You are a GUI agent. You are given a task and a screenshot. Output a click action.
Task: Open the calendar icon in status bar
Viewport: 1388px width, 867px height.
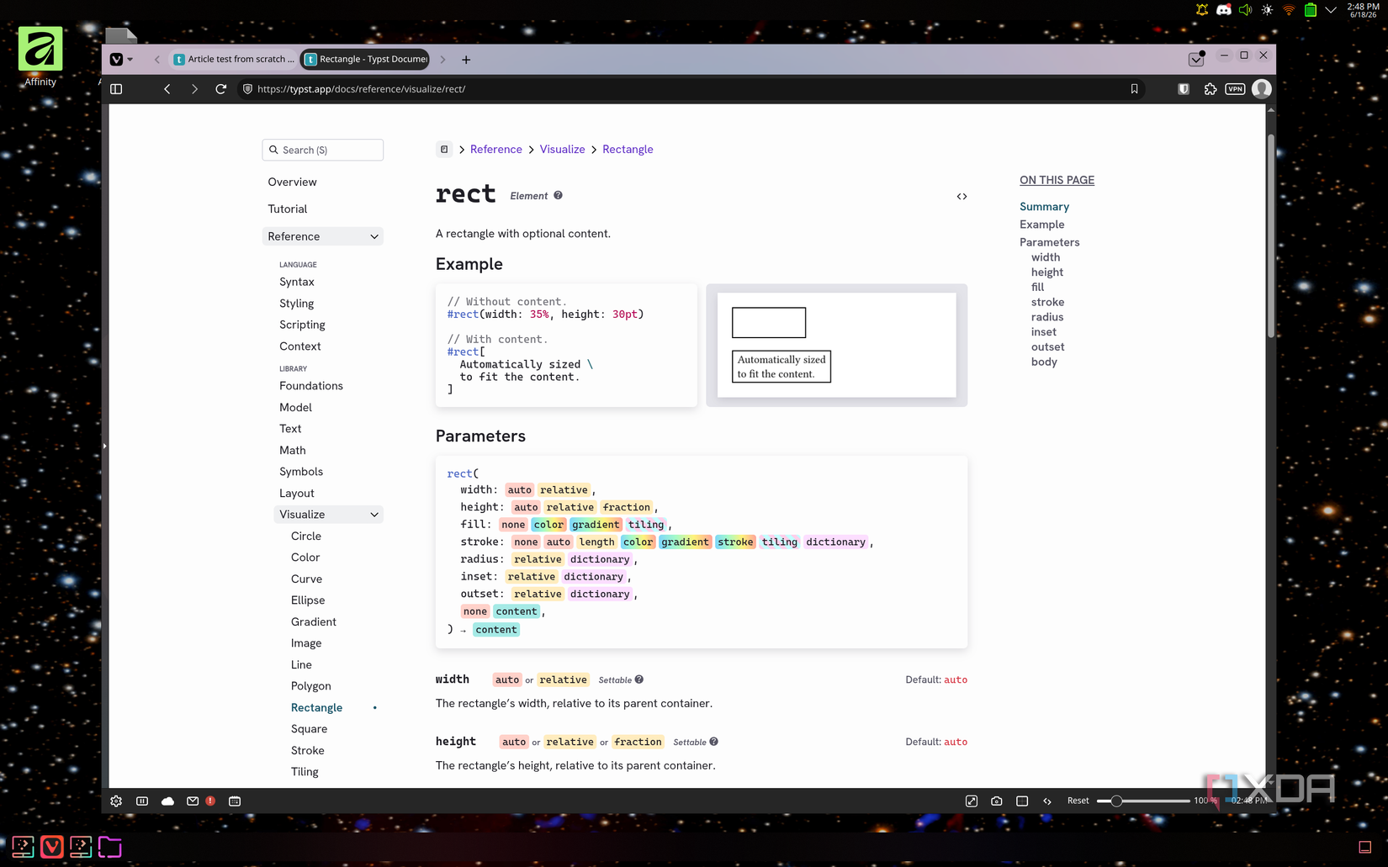pyautogui.click(x=235, y=801)
